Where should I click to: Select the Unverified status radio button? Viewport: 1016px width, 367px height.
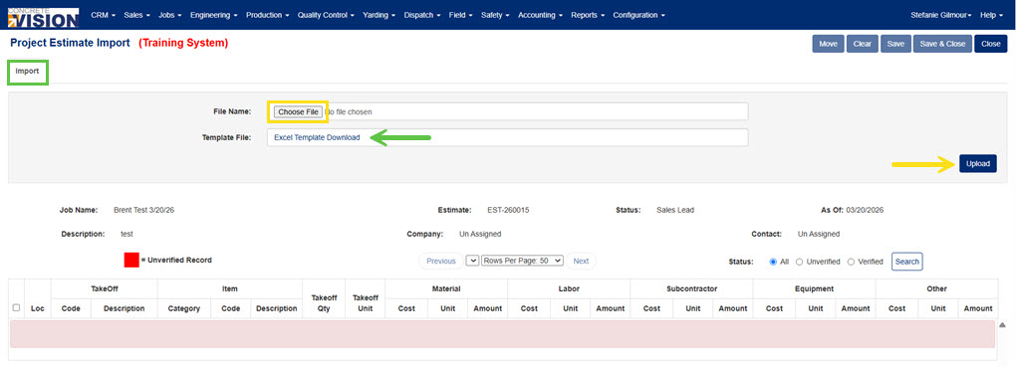coord(800,262)
